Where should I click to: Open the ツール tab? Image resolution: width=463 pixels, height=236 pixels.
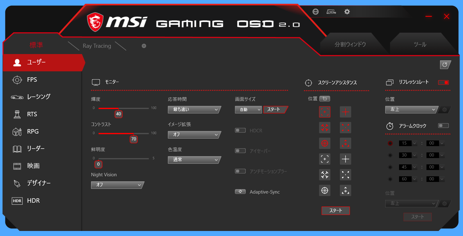[420, 45]
